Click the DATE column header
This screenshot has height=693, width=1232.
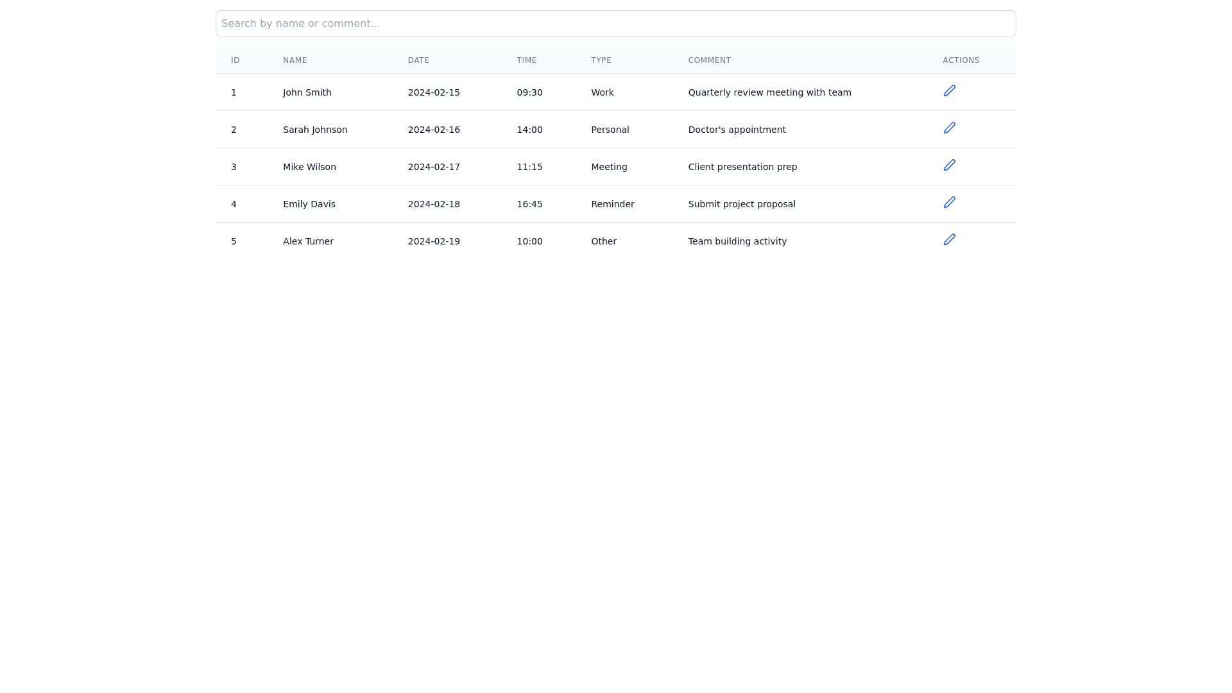418,60
